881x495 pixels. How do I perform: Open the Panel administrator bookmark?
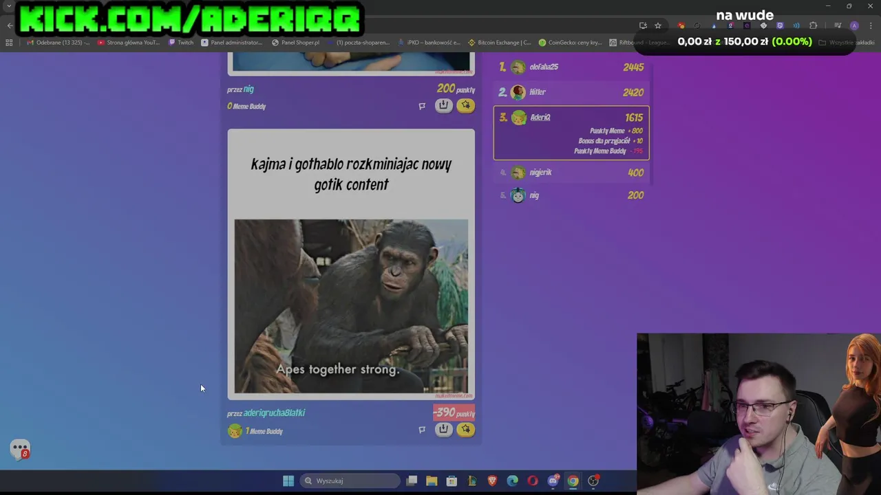point(232,43)
